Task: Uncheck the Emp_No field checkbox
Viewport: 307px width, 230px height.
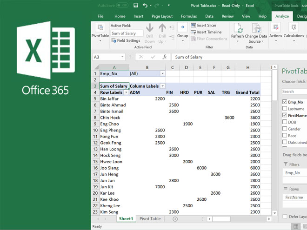Action: pos(285,102)
